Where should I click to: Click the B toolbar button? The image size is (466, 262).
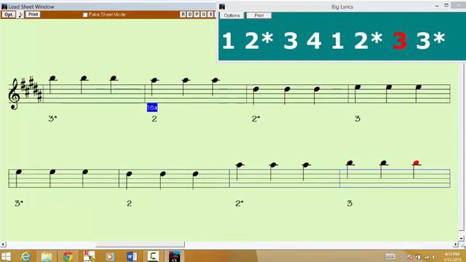click(183, 15)
